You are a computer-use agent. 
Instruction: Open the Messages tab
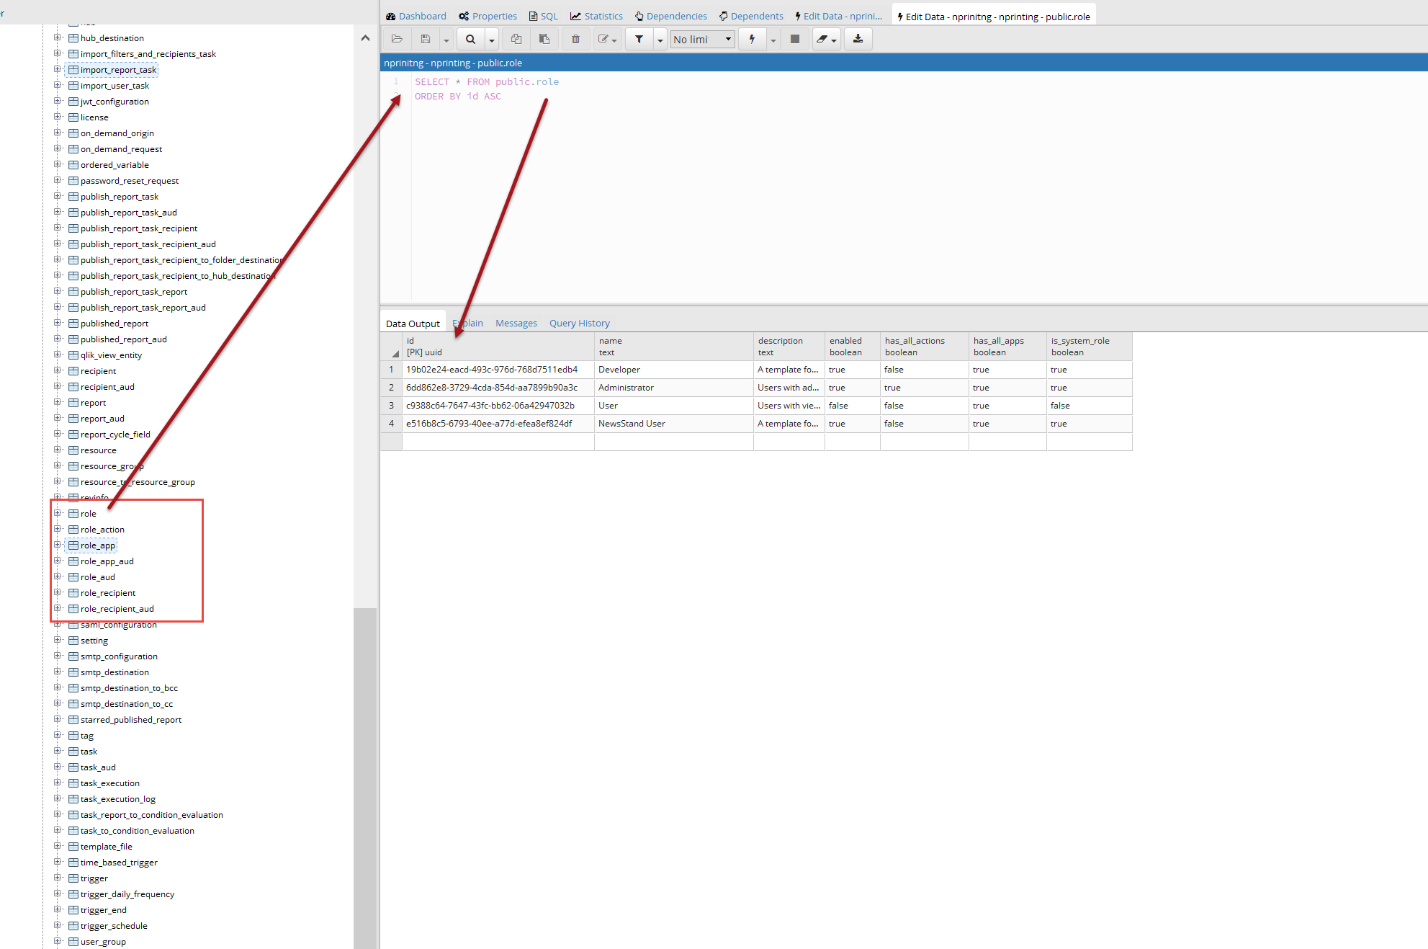[x=516, y=323]
